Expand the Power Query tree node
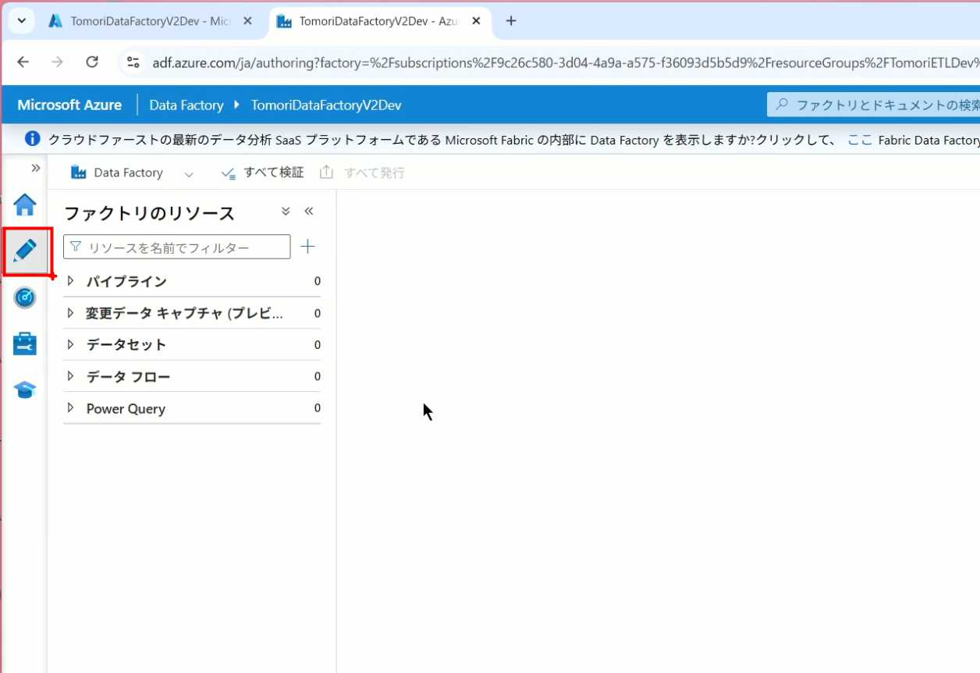Image resolution: width=980 pixels, height=673 pixels. 71,408
